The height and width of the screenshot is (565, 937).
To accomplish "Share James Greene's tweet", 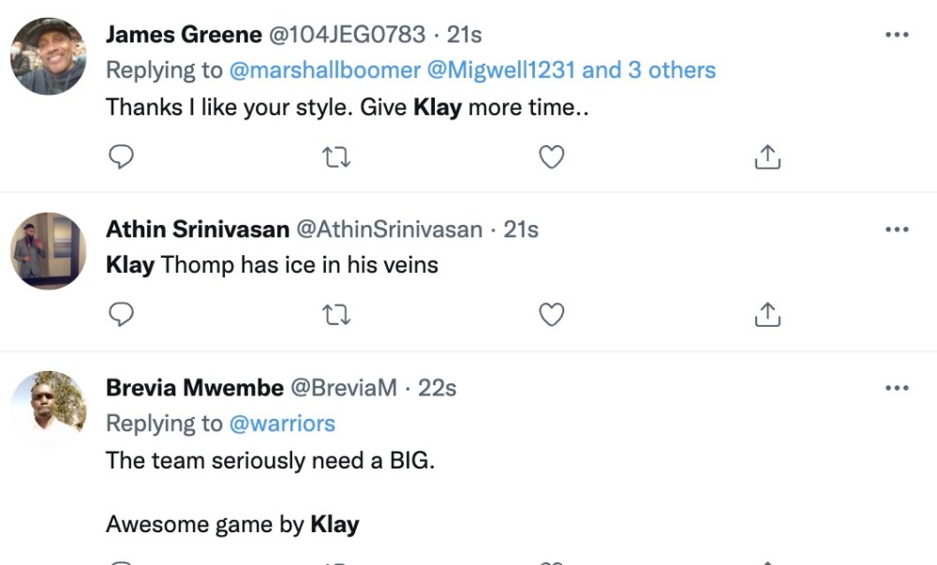I will [767, 156].
